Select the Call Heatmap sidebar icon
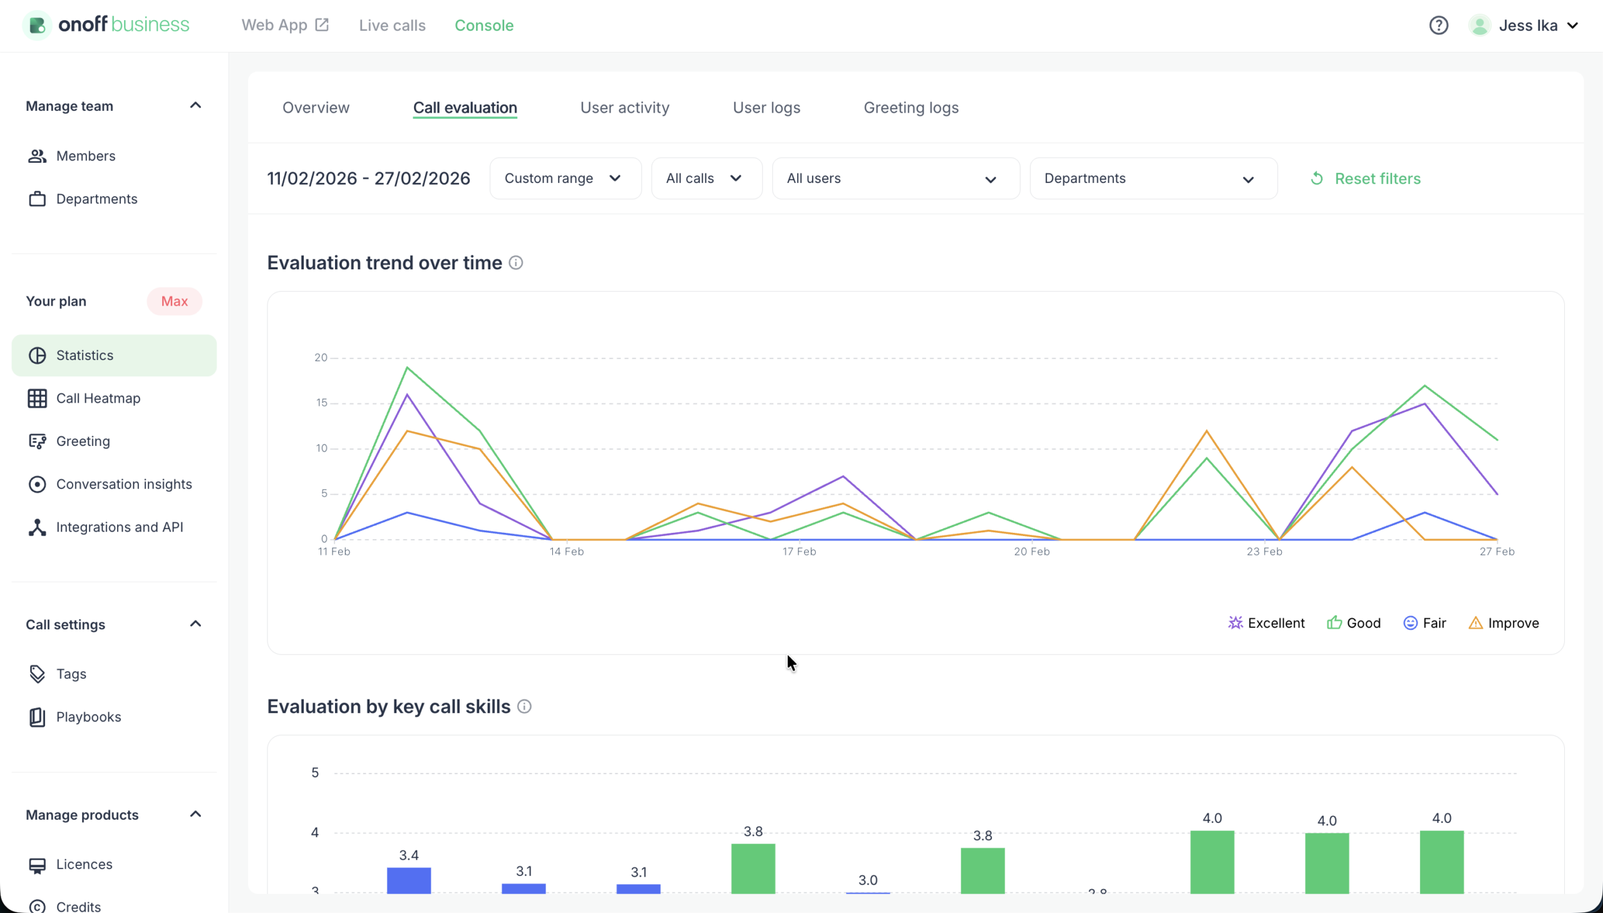The width and height of the screenshot is (1603, 913). pyautogui.click(x=38, y=398)
